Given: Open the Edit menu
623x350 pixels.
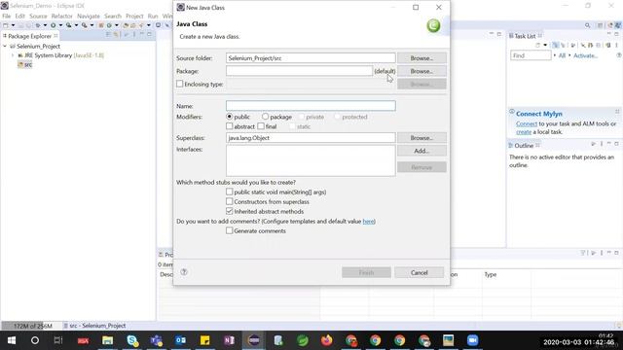Looking at the screenshot, I should coord(19,16).
